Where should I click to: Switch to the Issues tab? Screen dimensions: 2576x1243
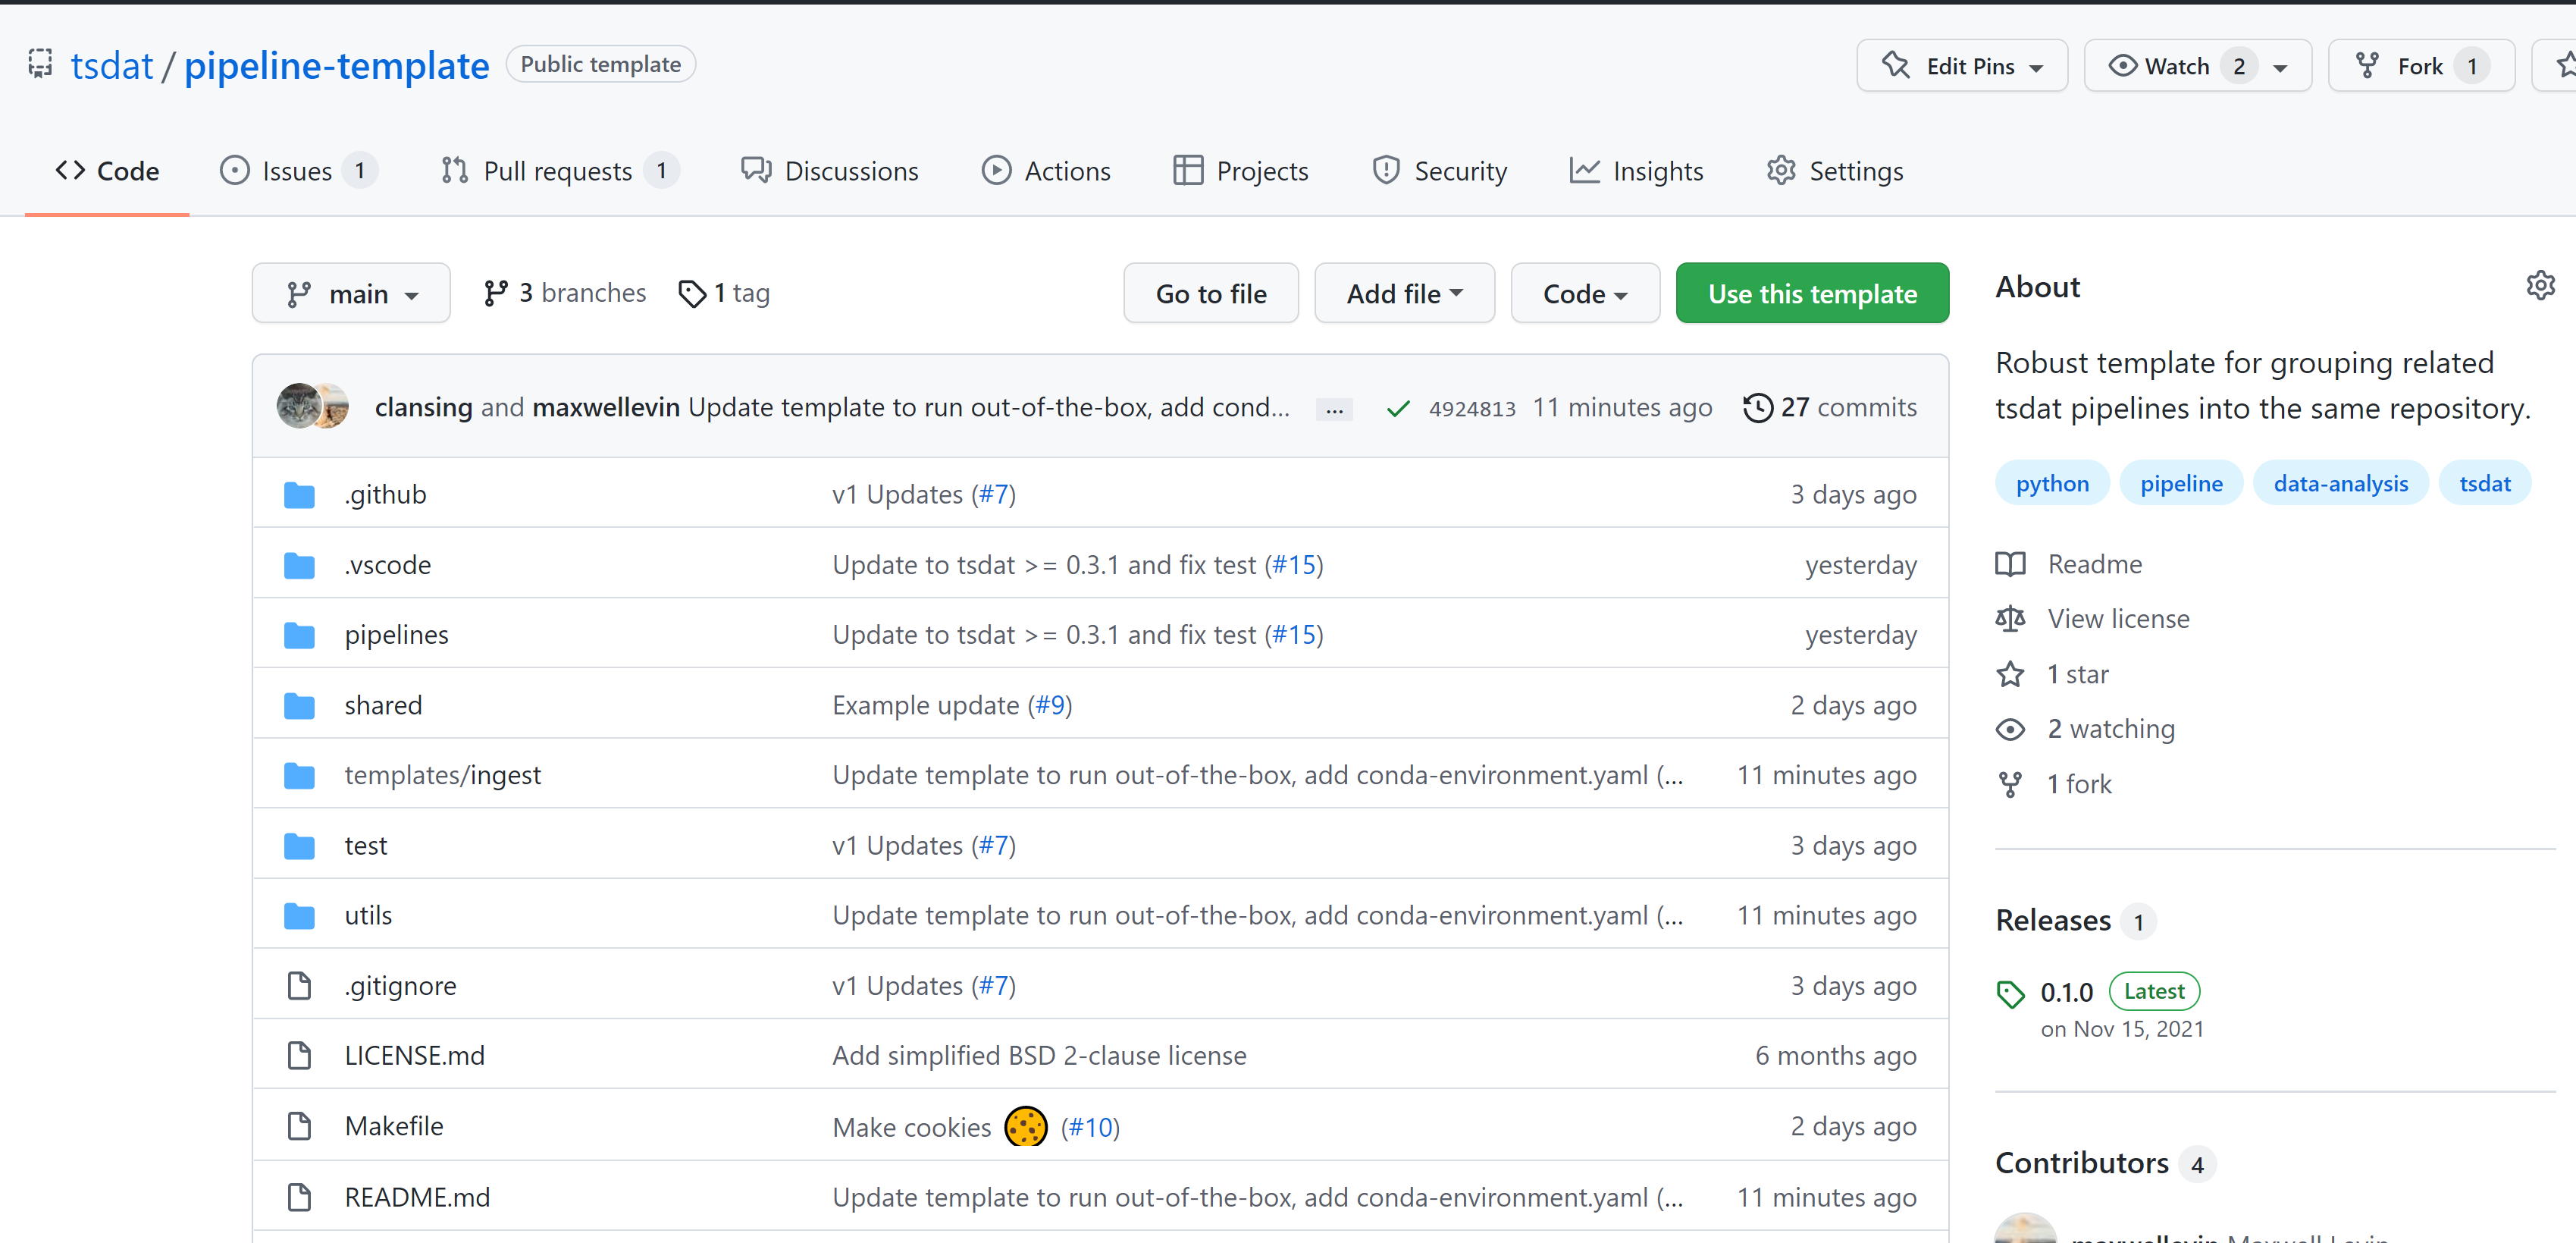298,171
